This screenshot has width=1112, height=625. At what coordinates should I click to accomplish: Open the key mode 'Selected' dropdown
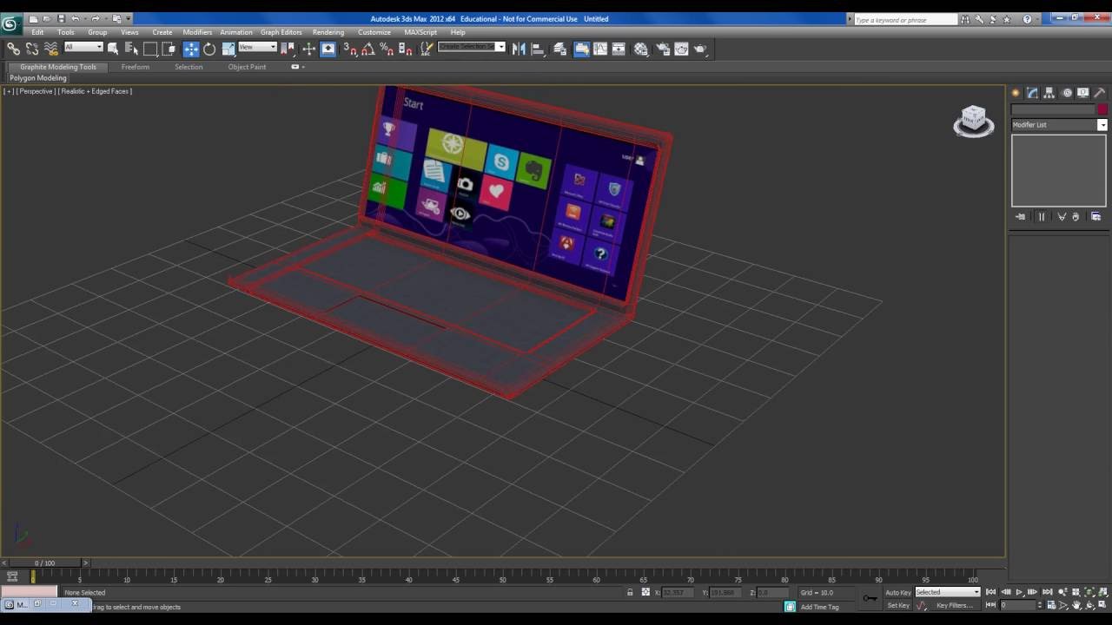(x=947, y=592)
